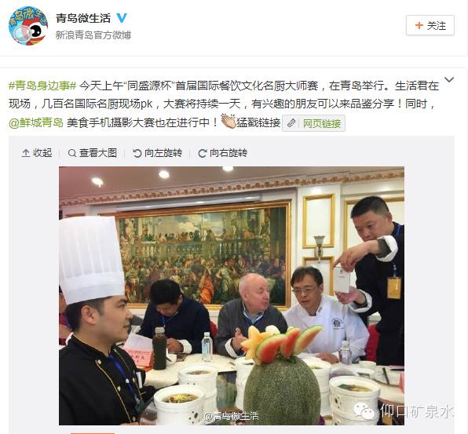Click the clapping hands emoji

coord(229,122)
